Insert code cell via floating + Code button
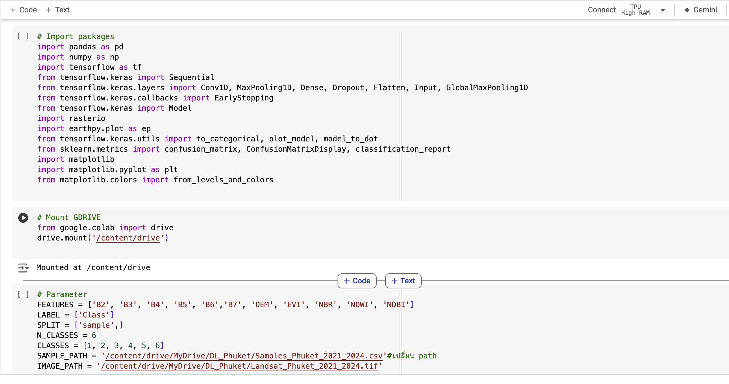Screen dimensions: 729x384 tap(357, 281)
